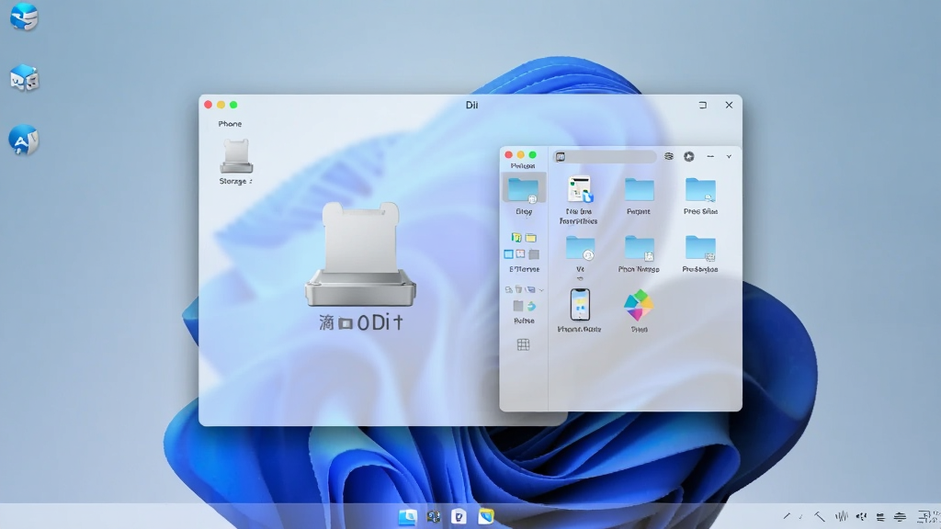Select the small Storage drive icon in Dii window
The image size is (941, 529).
[x=236, y=156]
